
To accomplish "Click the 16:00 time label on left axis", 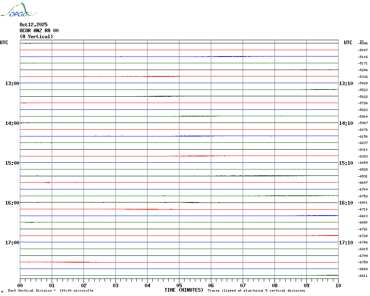I will [12, 203].
